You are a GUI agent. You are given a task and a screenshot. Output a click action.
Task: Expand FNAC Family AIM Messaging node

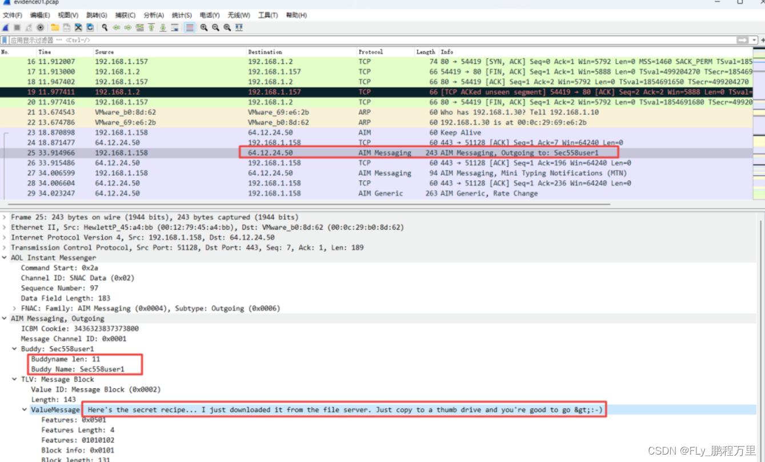tap(15, 308)
